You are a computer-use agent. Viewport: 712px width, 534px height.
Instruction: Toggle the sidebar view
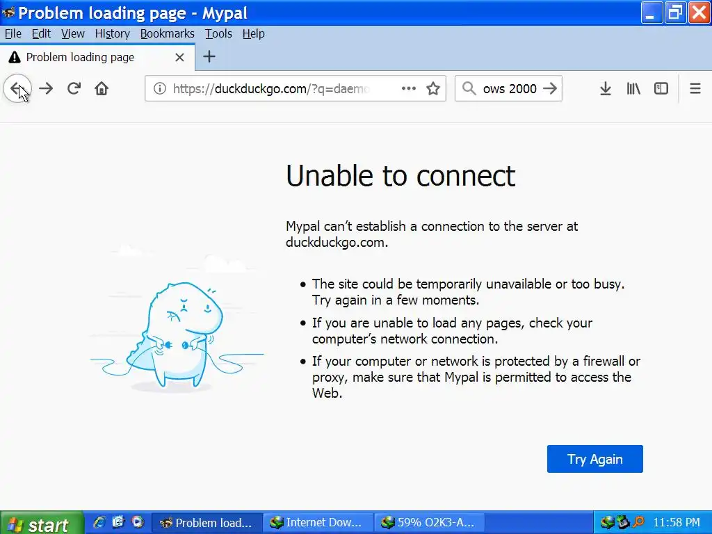(x=661, y=88)
